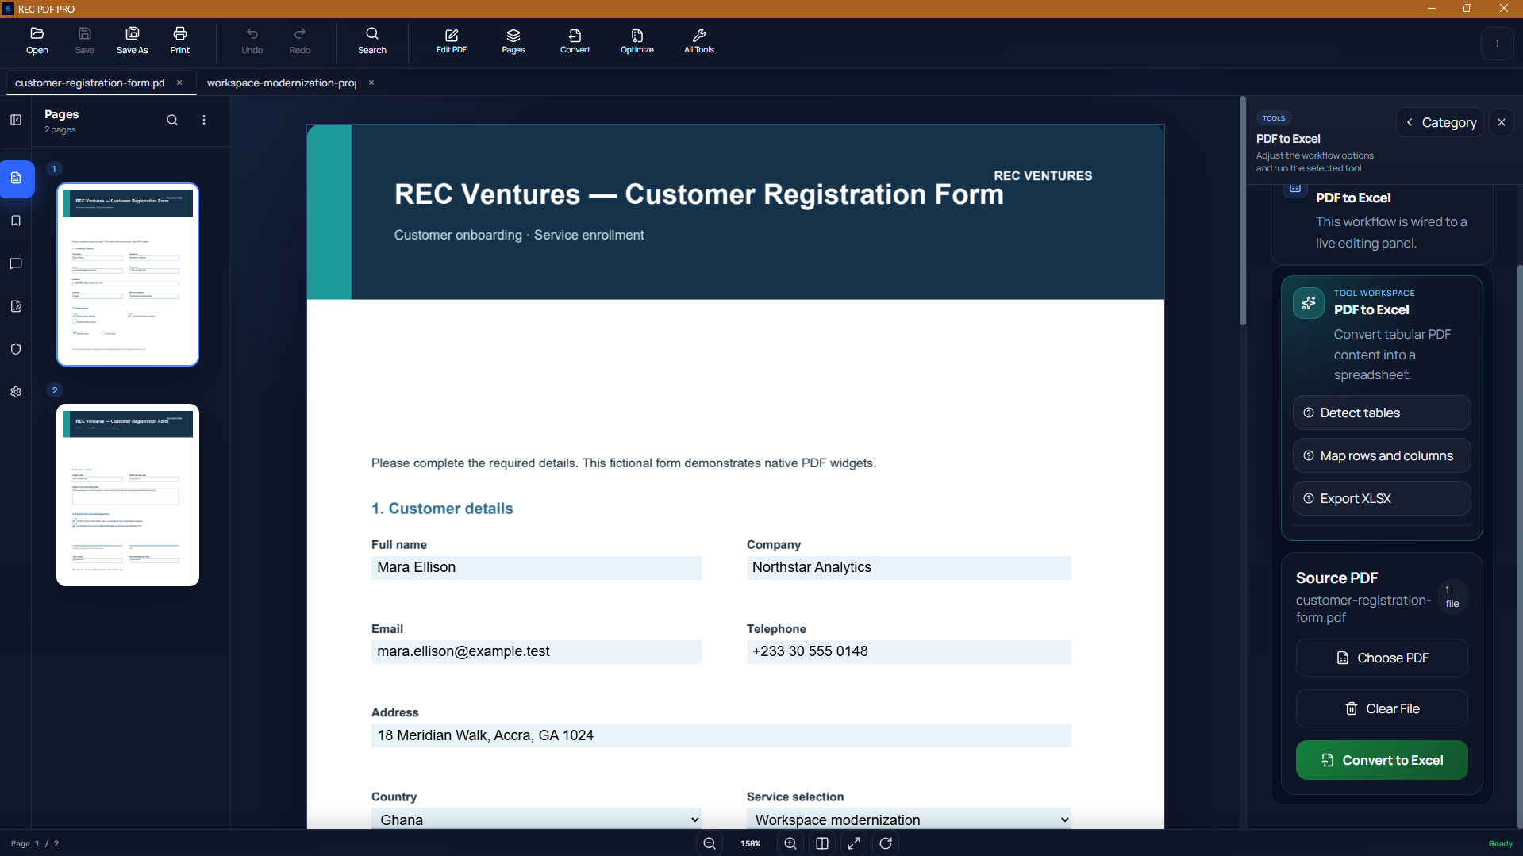Click the Page 1 / 2 indicator
The width and height of the screenshot is (1523, 856).
pos(35,843)
